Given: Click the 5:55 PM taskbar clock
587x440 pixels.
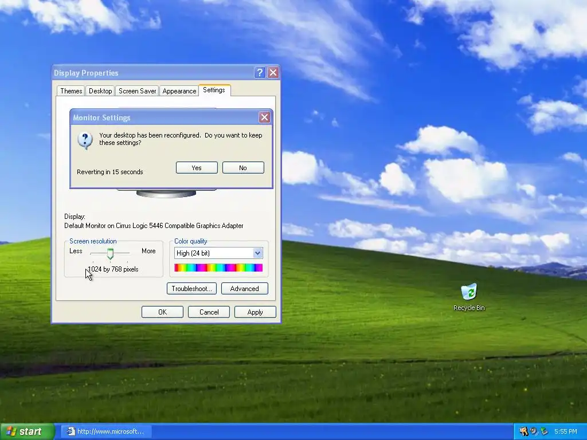Looking at the screenshot, I should 566,431.
